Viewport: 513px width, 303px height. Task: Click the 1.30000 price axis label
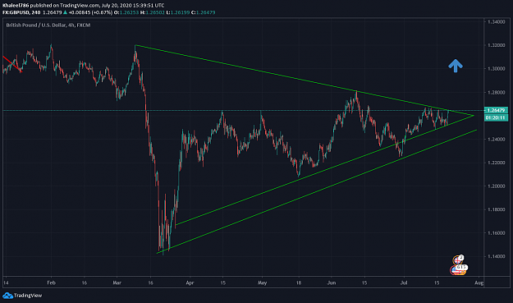pyautogui.click(x=497, y=69)
